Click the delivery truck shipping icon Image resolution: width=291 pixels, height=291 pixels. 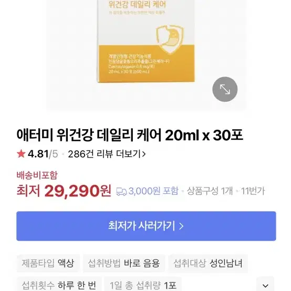[x=121, y=192]
